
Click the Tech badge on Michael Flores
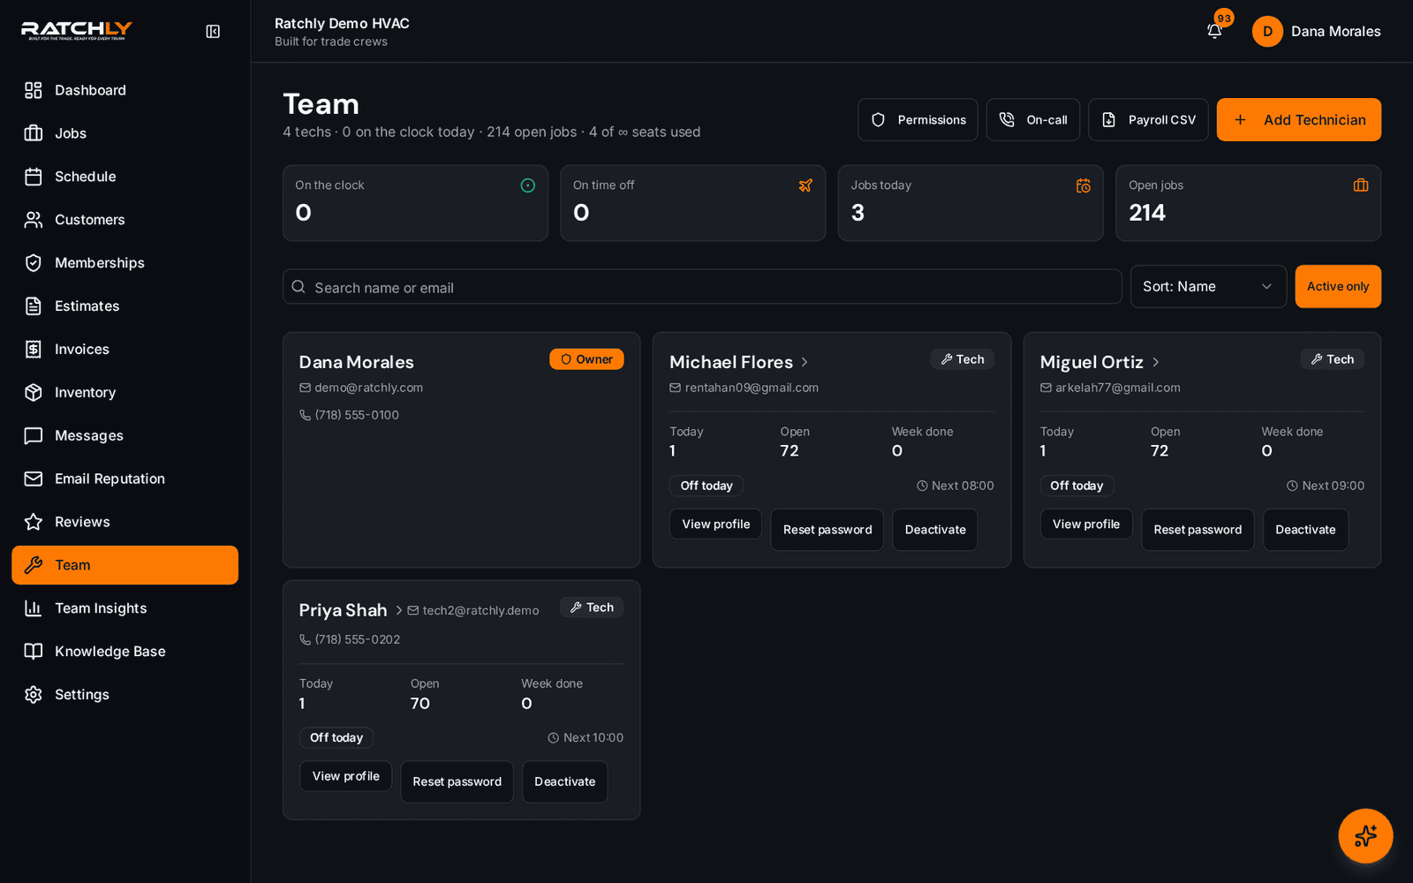962,359
